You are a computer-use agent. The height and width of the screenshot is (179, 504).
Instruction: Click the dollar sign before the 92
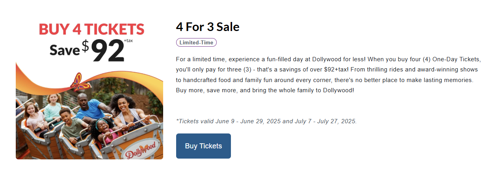coord(86,46)
